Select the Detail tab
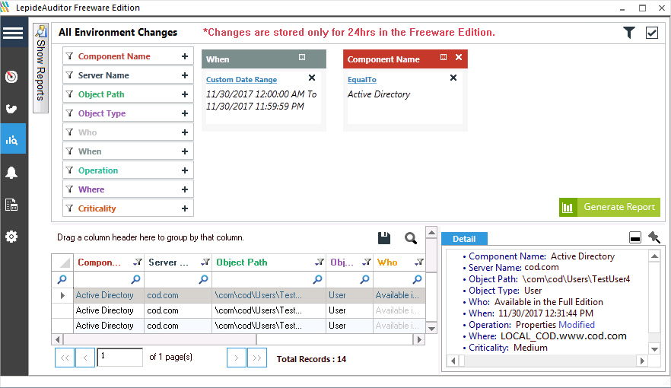The height and width of the screenshot is (388, 671). [464, 239]
